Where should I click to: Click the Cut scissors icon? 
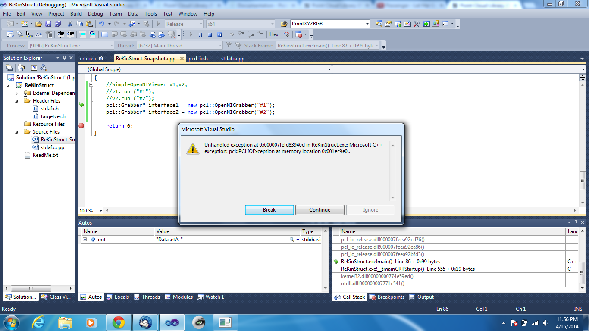pos(70,24)
